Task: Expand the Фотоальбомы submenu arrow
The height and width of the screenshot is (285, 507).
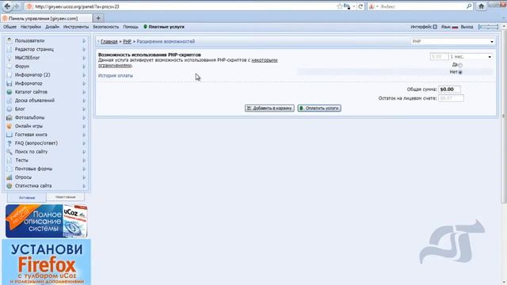Action: pyautogui.click(x=84, y=118)
